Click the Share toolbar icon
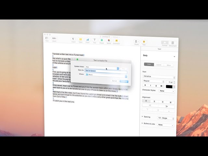The width and height of the screenshot is (208, 156). (x=136, y=41)
